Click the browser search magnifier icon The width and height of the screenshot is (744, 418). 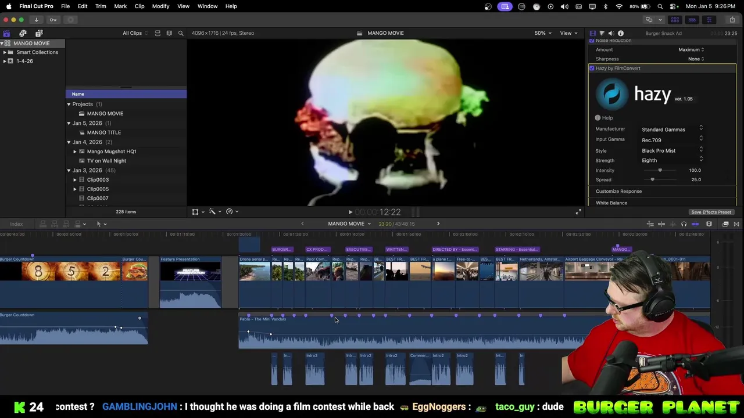pyautogui.click(x=181, y=33)
